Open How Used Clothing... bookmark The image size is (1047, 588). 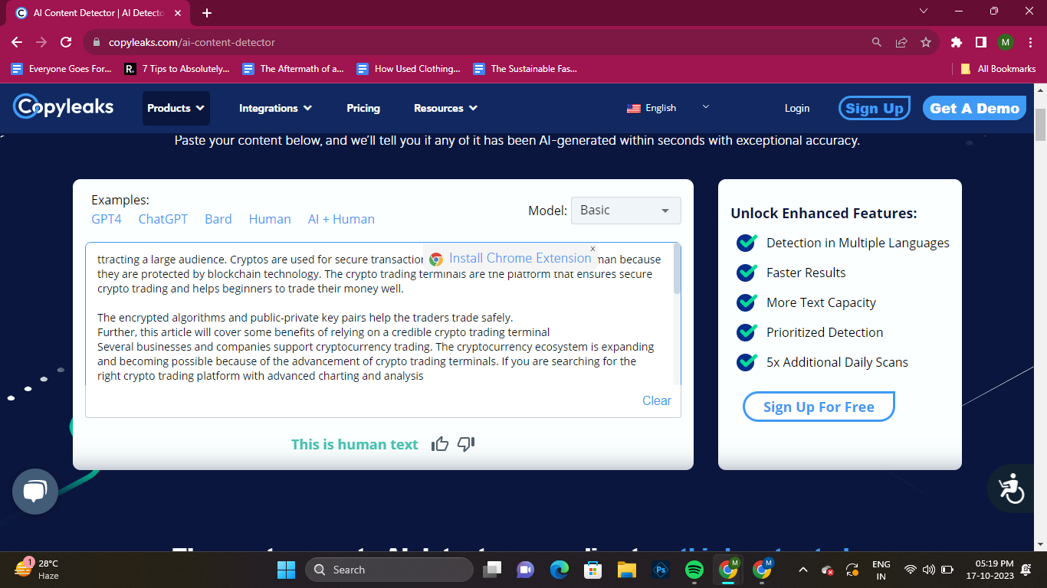[x=409, y=69]
